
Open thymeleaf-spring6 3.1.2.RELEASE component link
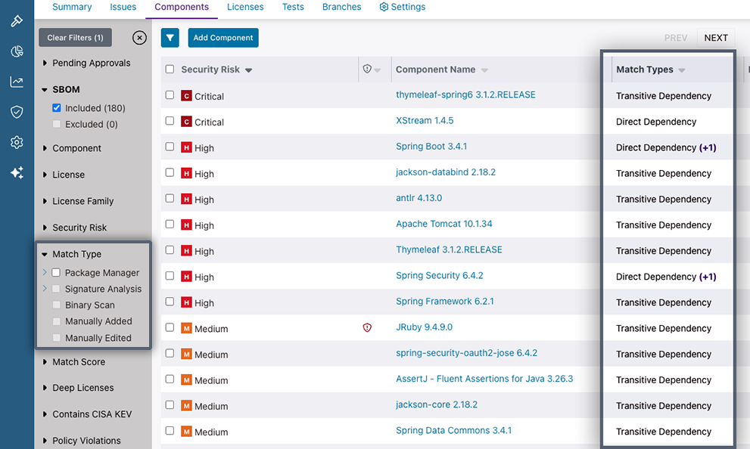click(465, 94)
